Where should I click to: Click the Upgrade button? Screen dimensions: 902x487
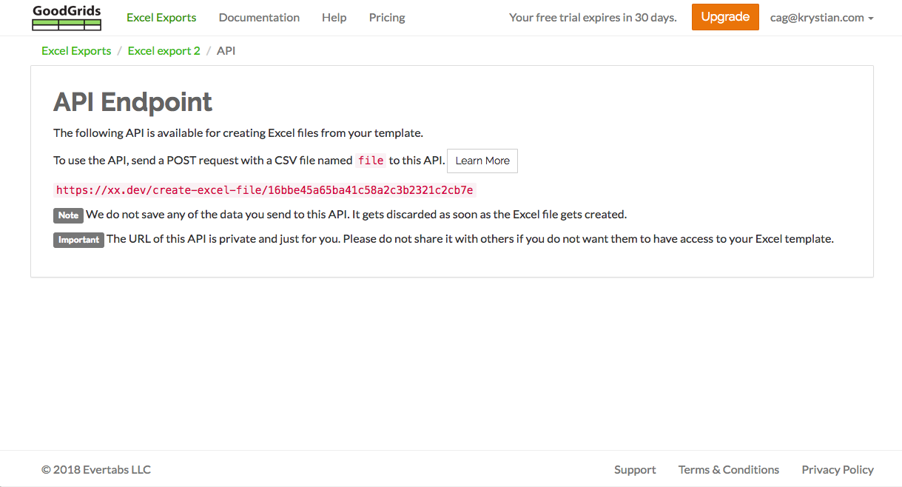pyautogui.click(x=725, y=17)
